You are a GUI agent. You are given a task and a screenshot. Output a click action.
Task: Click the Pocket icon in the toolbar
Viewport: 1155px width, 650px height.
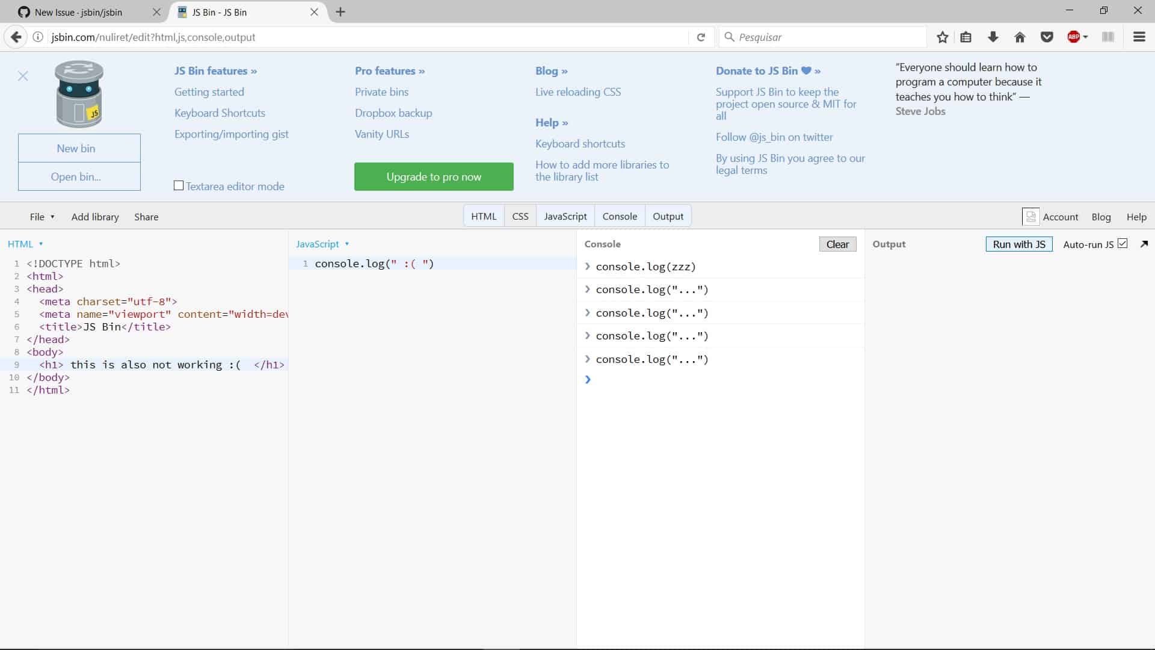tap(1047, 37)
